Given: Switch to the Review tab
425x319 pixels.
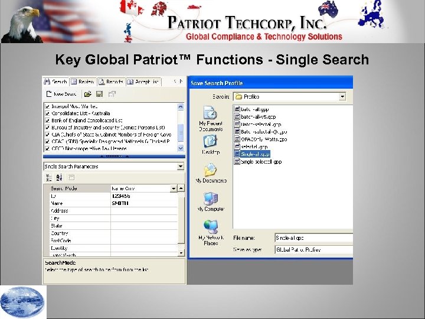Looking at the screenshot, I should click(x=83, y=82).
